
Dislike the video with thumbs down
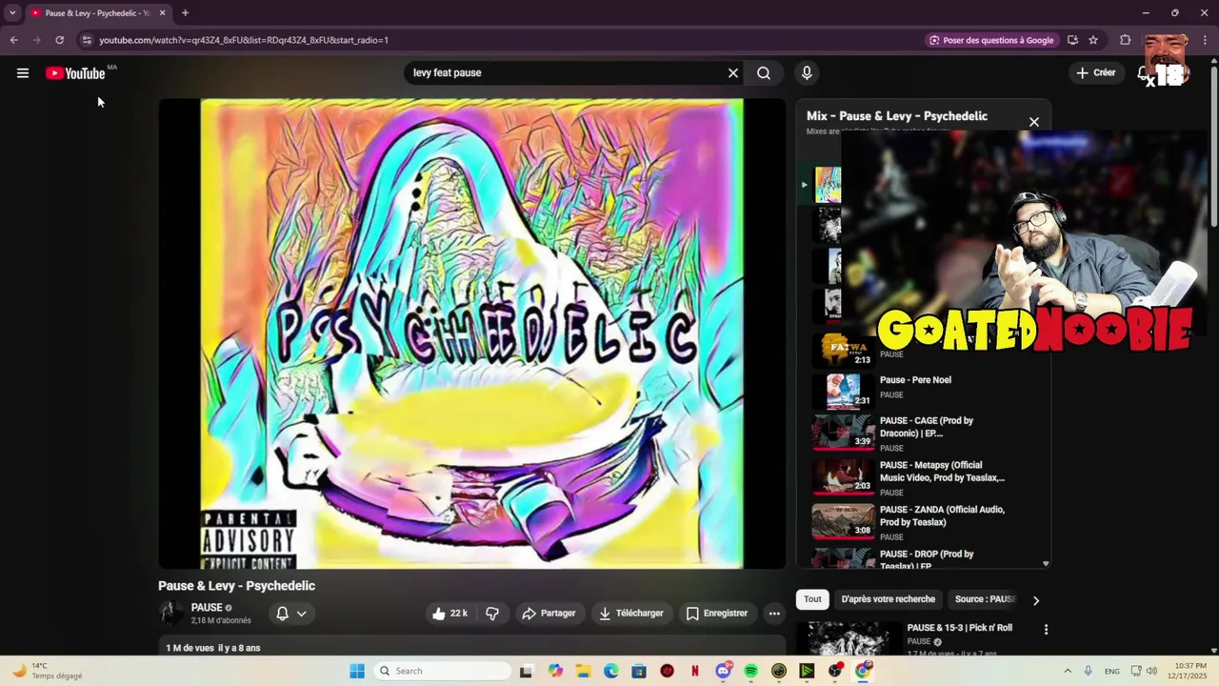click(492, 614)
